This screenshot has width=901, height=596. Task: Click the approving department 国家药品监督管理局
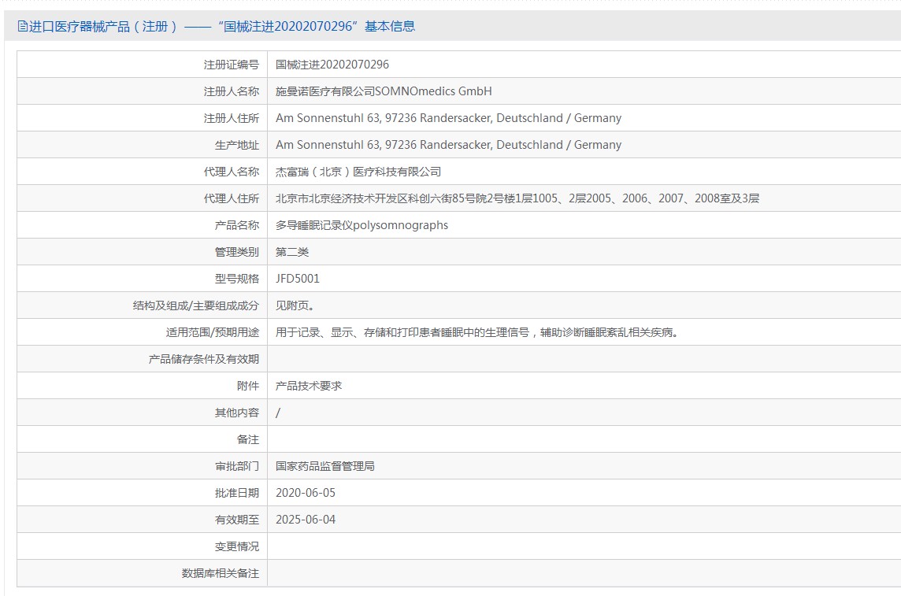[325, 466]
